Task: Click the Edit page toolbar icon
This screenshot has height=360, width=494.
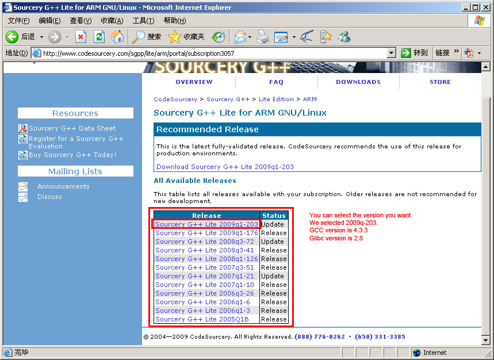Action: [281, 37]
